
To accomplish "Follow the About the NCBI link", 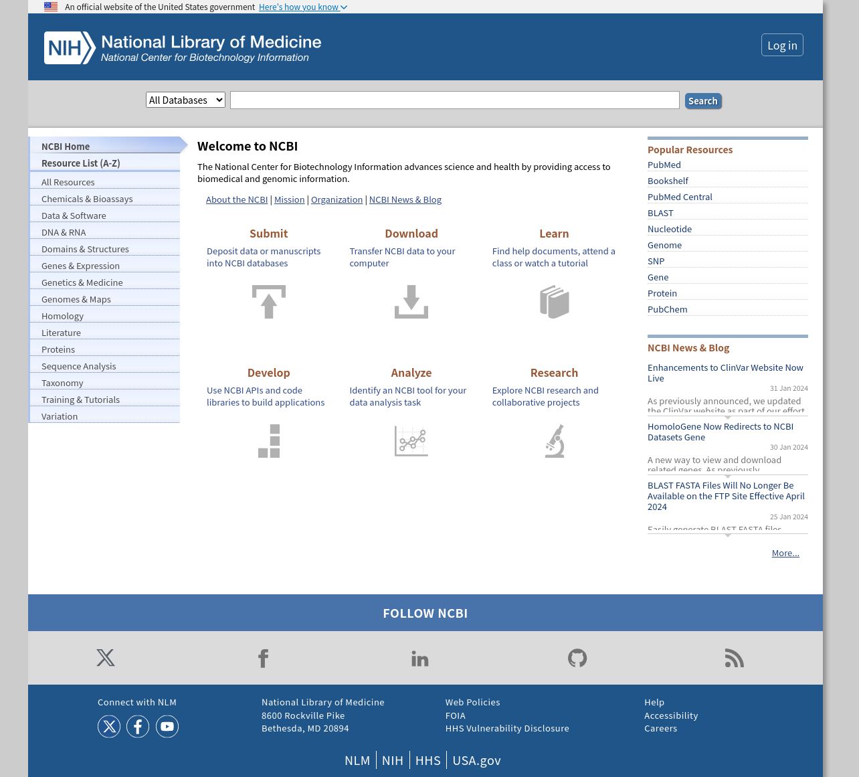I will [x=237, y=199].
